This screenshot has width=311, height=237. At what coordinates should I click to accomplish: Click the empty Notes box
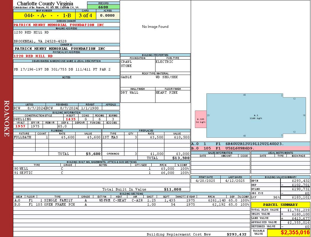click(x=66, y=90)
